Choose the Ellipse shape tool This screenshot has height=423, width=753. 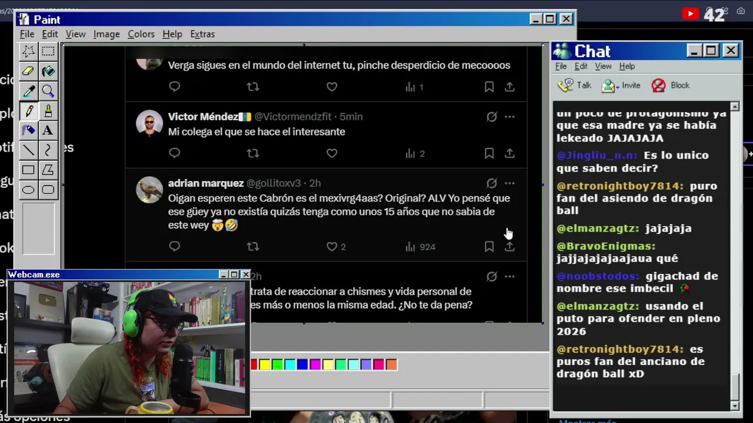pyautogui.click(x=28, y=190)
